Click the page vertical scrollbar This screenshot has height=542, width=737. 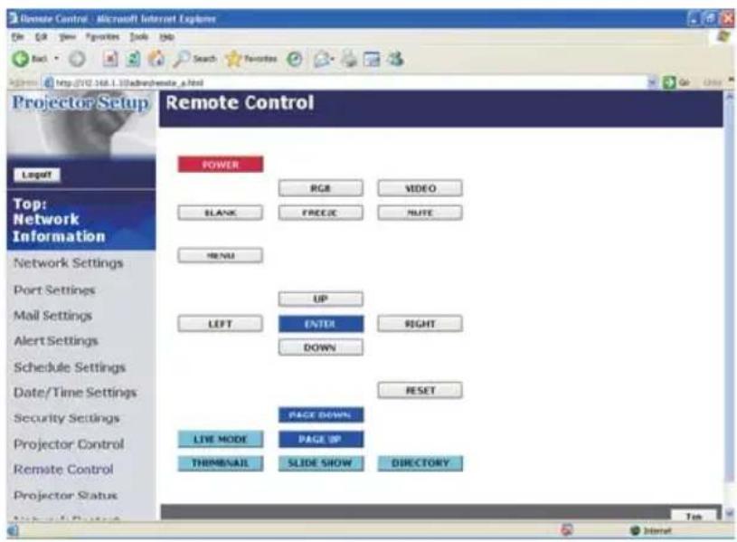pos(730,306)
